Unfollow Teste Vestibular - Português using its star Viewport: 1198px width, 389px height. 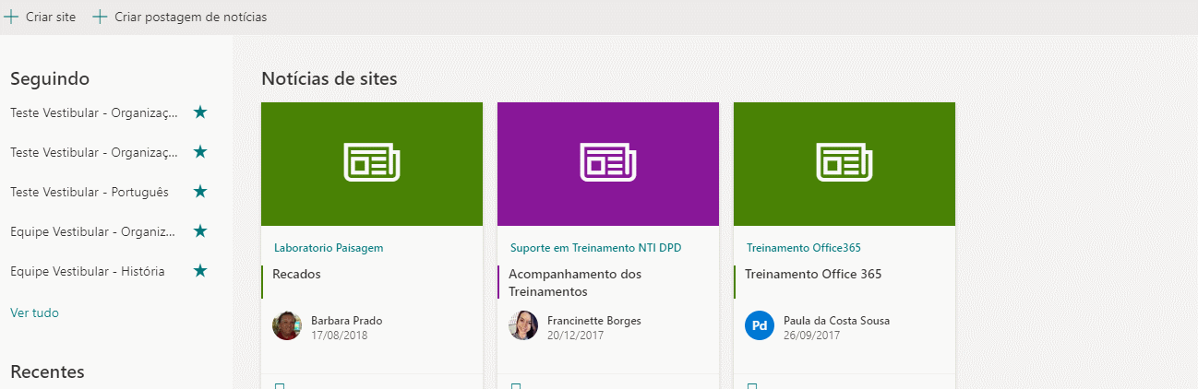200,191
